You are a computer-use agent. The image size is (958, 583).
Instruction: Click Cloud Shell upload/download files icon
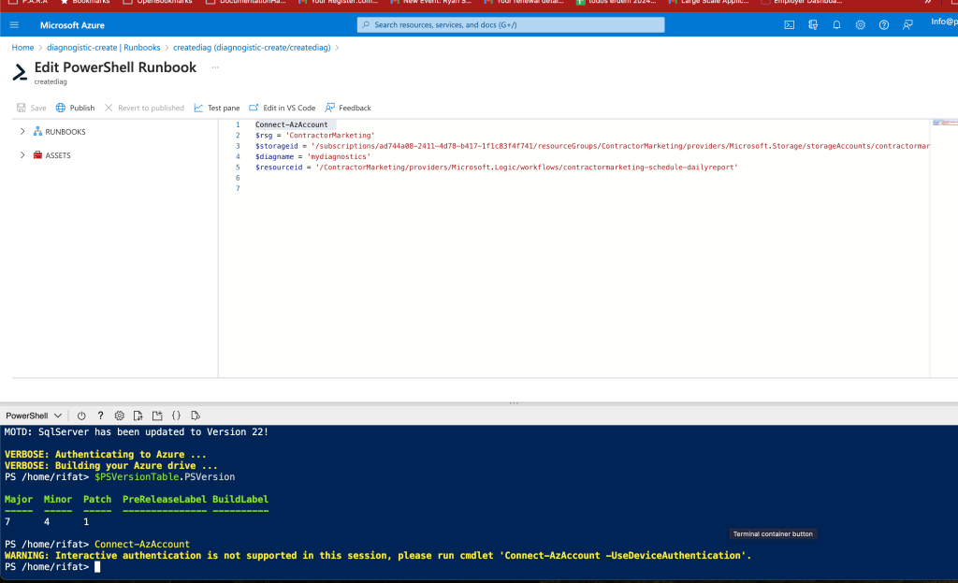(x=138, y=415)
